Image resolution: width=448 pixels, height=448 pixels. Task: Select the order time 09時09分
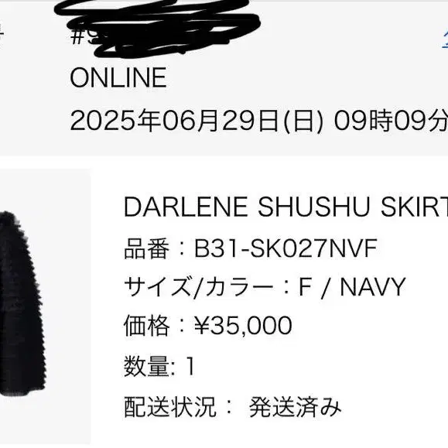click(x=391, y=121)
